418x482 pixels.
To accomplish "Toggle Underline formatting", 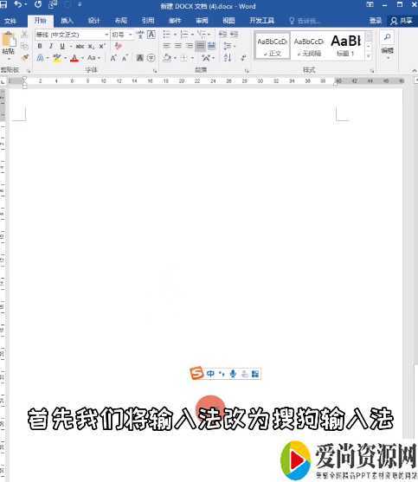I will pyautogui.click(x=62, y=46).
